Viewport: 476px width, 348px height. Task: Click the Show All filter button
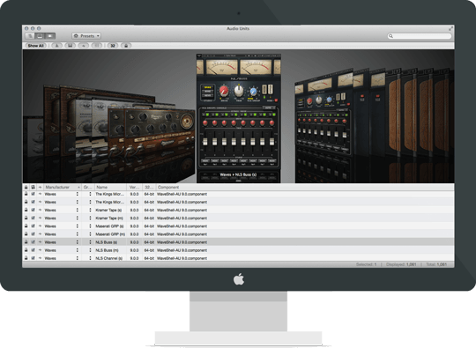tap(36, 46)
